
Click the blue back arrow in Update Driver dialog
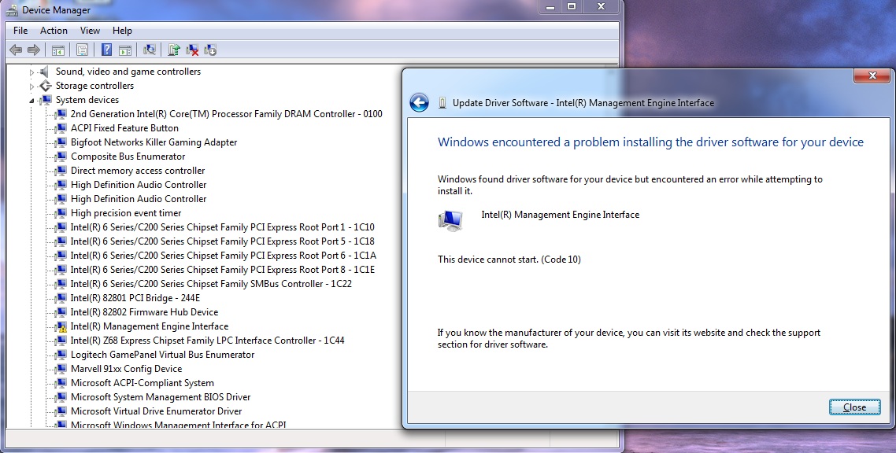click(420, 103)
